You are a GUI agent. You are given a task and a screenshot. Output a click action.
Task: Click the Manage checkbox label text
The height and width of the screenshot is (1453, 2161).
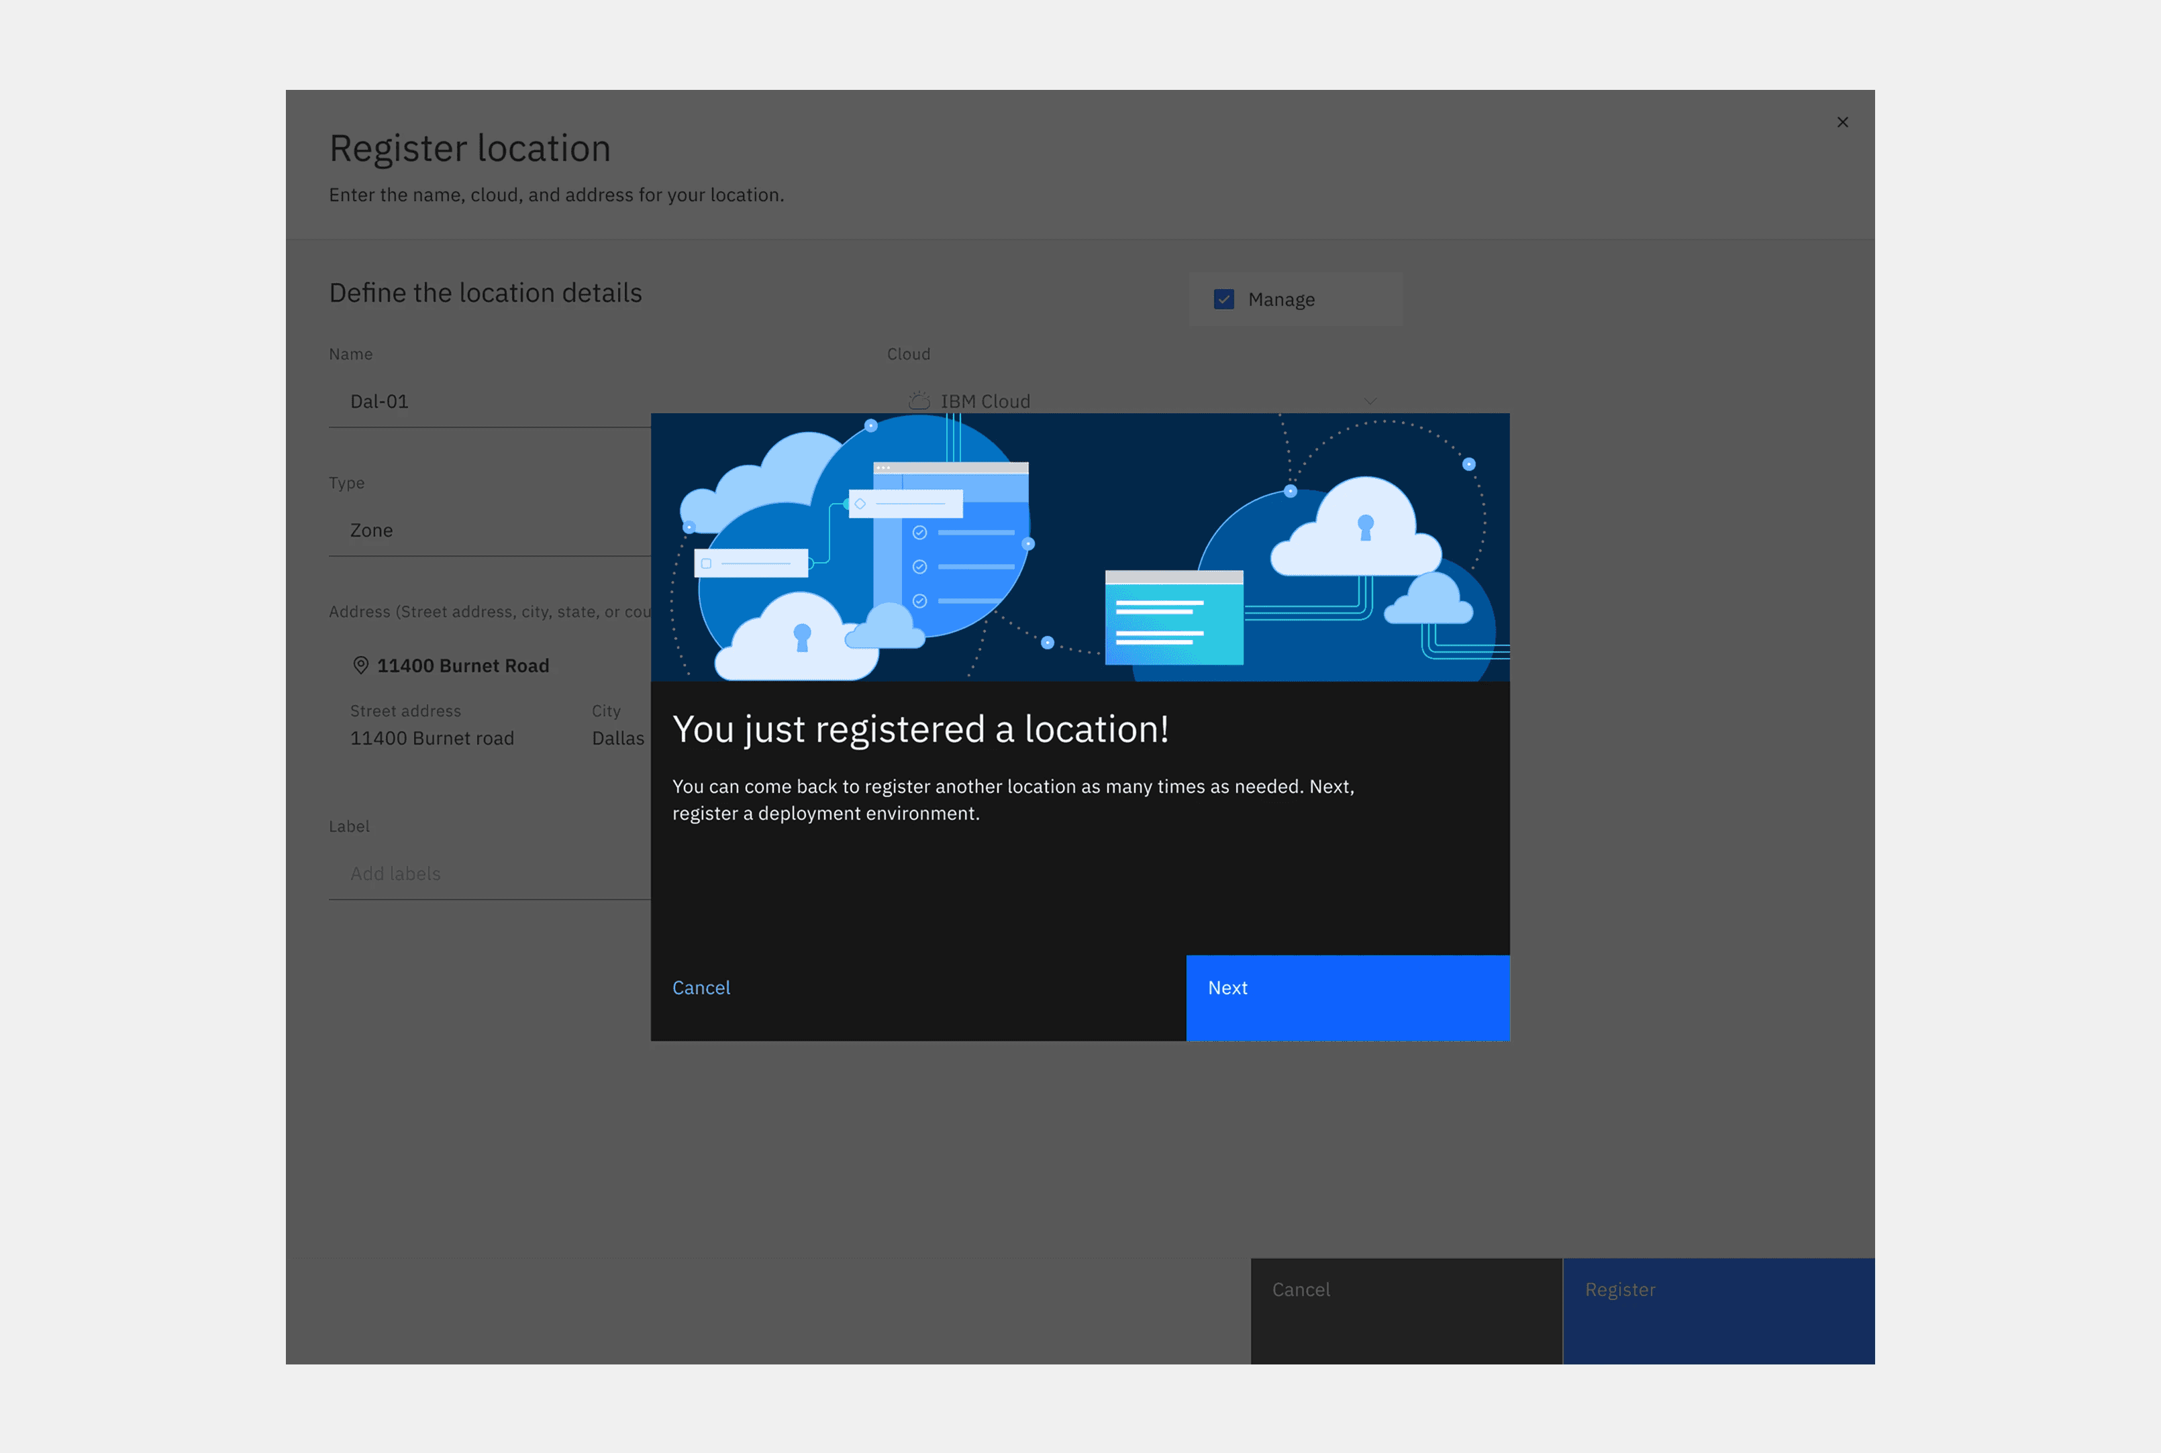(1281, 299)
